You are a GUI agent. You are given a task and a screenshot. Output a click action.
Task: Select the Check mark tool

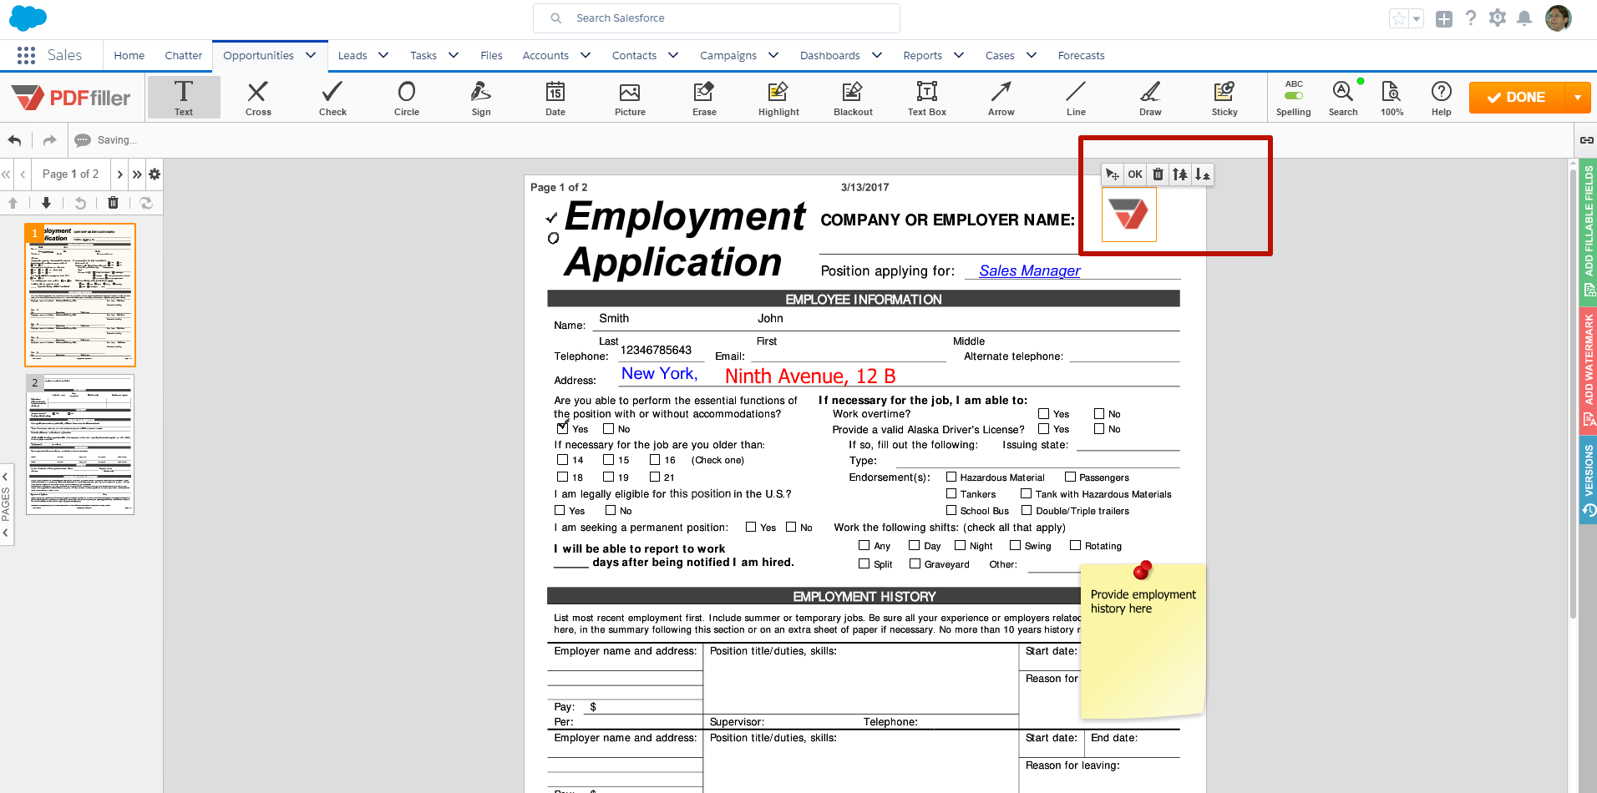tap(332, 97)
